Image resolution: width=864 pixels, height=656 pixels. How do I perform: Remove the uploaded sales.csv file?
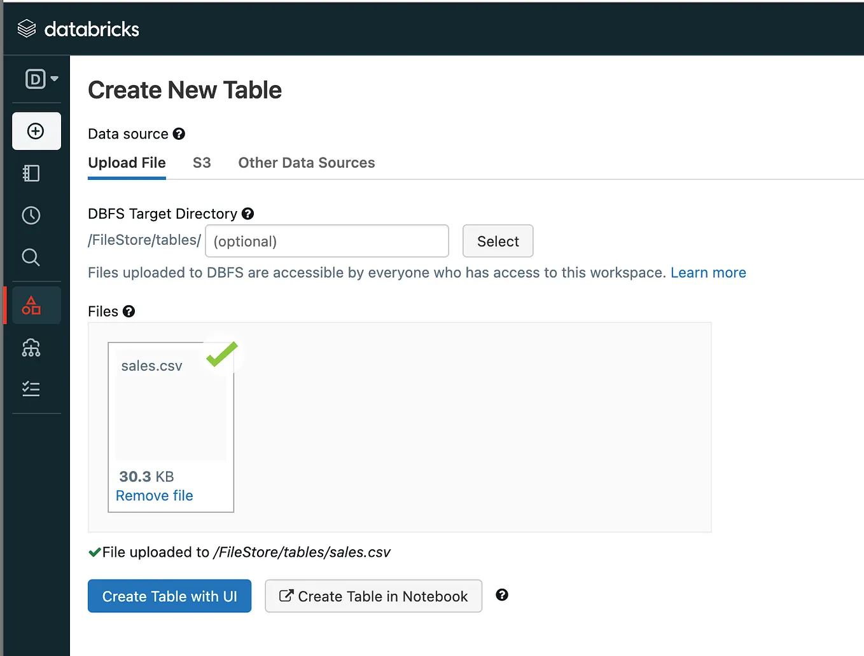pyautogui.click(x=154, y=495)
